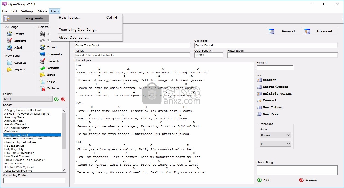Import a song via folder icon
This screenshot has height=188, width=344.
click(x=9, y=69)
